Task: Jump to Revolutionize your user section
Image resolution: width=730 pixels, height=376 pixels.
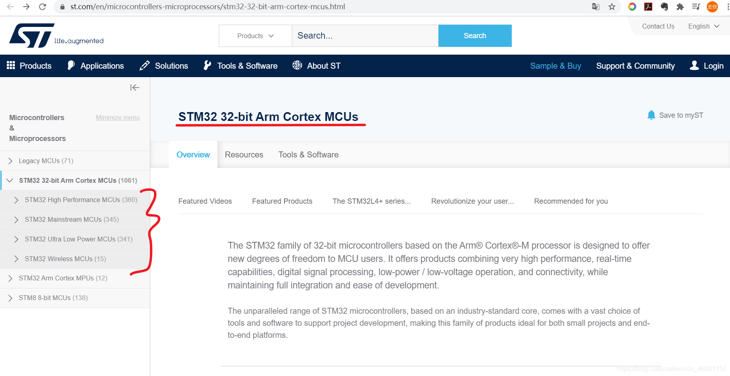Action: (x=472, y=201)
